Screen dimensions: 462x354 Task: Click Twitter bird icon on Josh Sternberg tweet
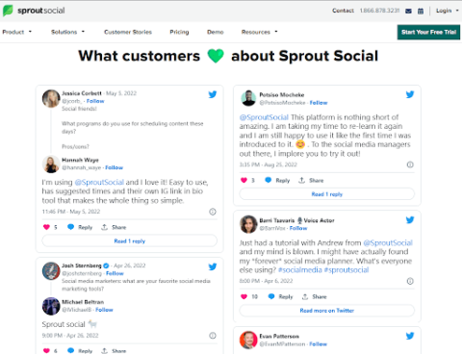click(x=213, y=266)
